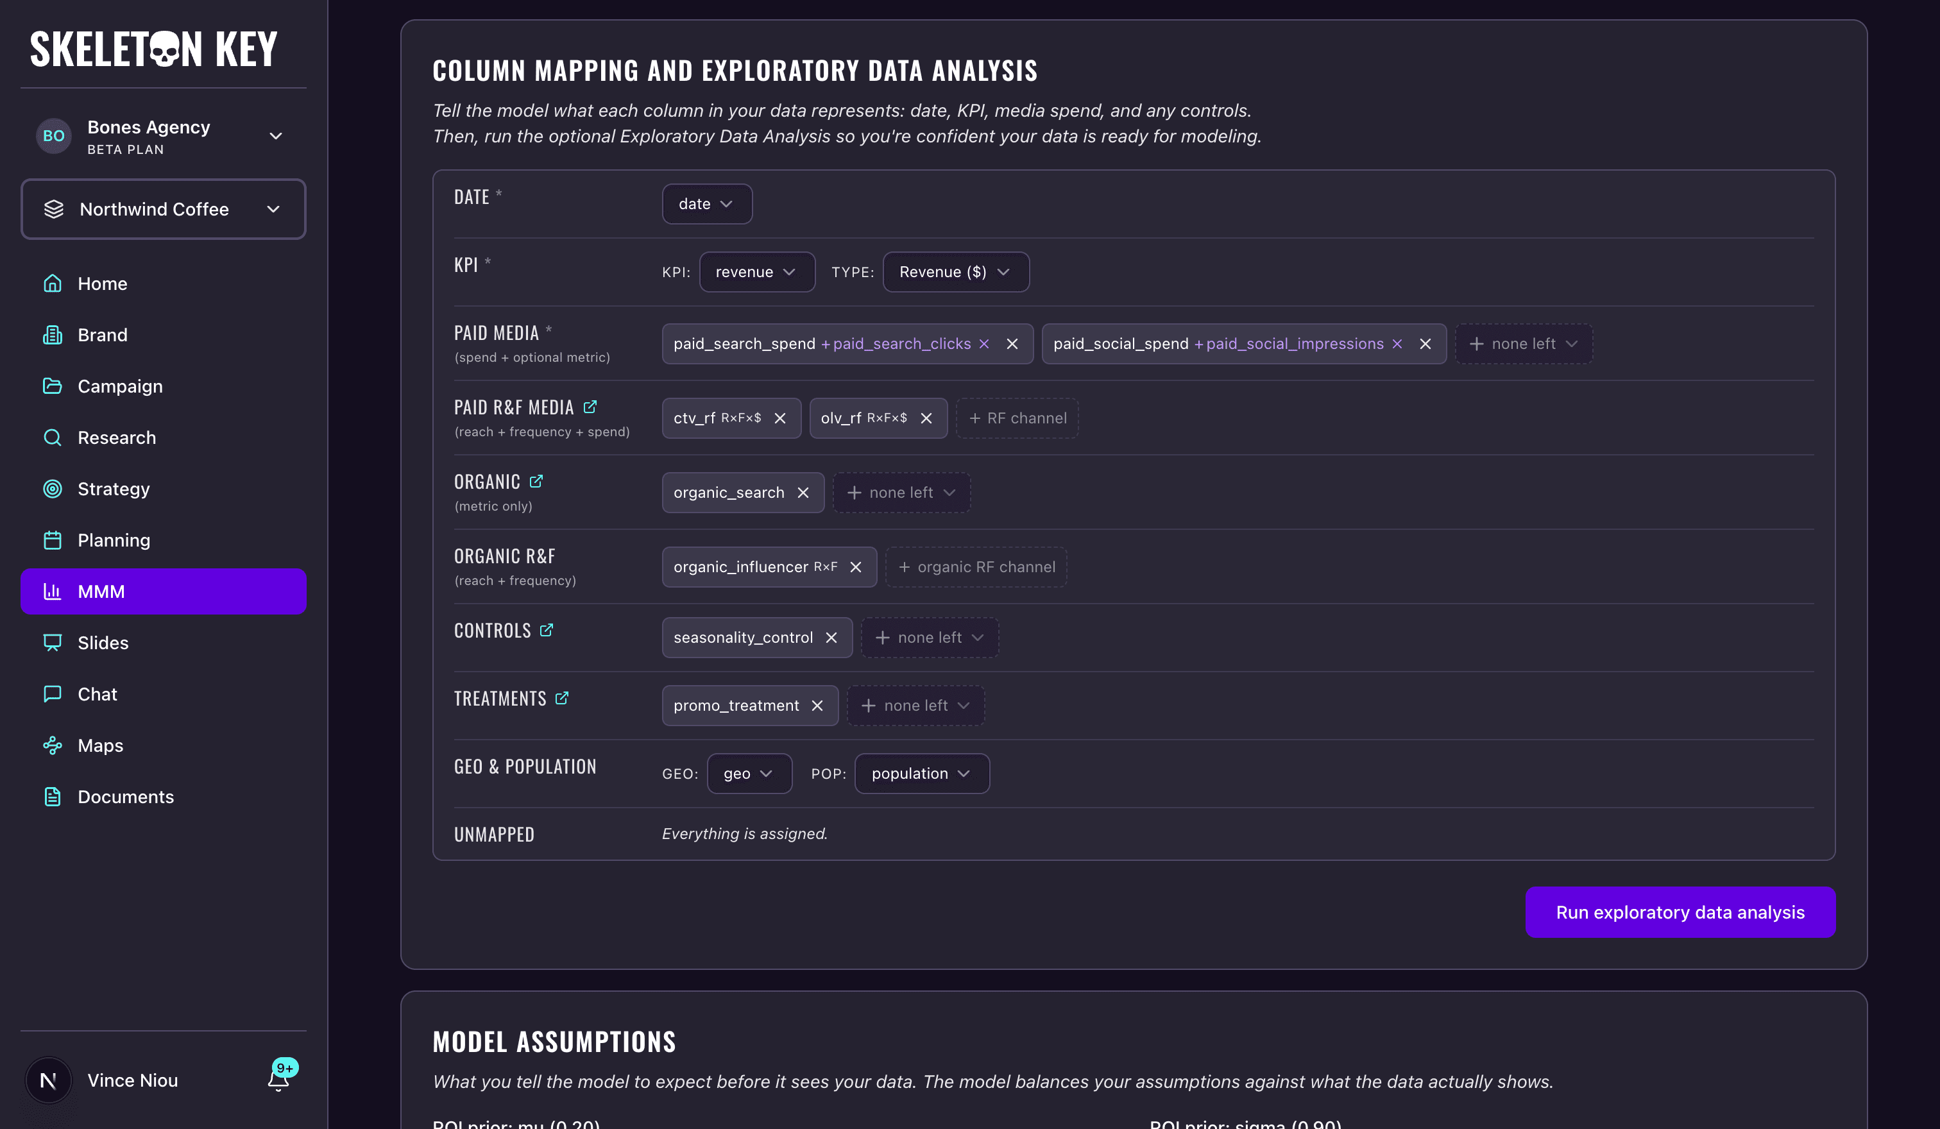
Task: Open the Controls none left dropdown
Action: click(929, 637)
